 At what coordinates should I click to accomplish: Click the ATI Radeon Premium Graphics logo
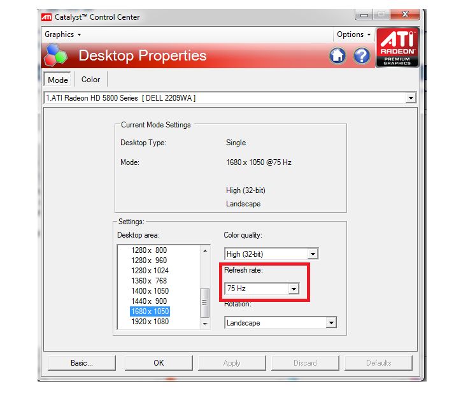click(397, 47)
